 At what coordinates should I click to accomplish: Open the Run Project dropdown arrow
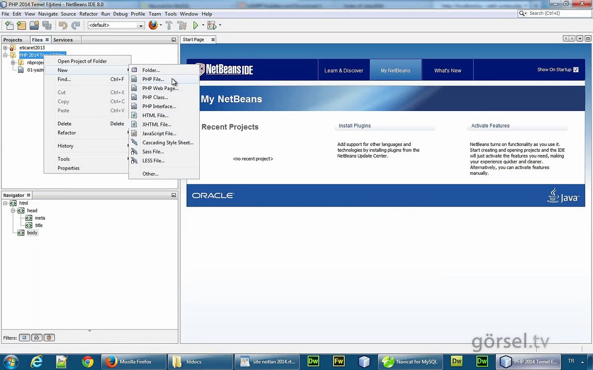click(203, 25)
